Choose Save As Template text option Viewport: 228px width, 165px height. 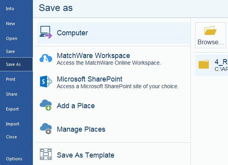pyautogui.click(x=85, y=155)
